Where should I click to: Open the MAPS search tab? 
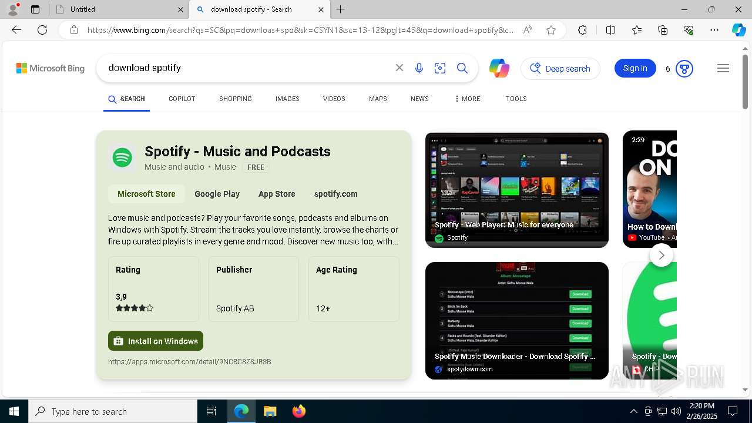pyautogui.click(x=378, y=99)
